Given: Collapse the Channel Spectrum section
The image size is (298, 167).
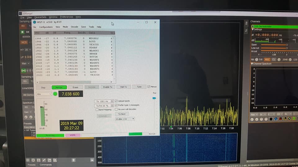Looking at the screenshot, I should [252, 64].
